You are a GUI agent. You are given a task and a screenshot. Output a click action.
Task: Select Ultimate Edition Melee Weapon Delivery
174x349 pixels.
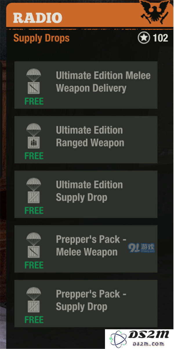86,85
